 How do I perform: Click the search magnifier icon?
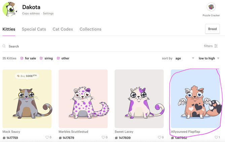tap(4, 46)
